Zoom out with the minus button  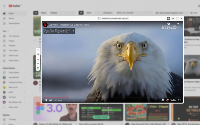tap(38, 64)
